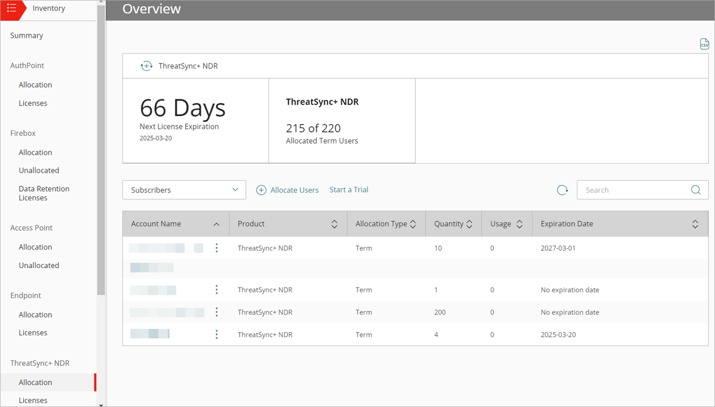This screenshot has height=407, width=715.
Task: Click Allocate Users
Action: coord(294,190)
